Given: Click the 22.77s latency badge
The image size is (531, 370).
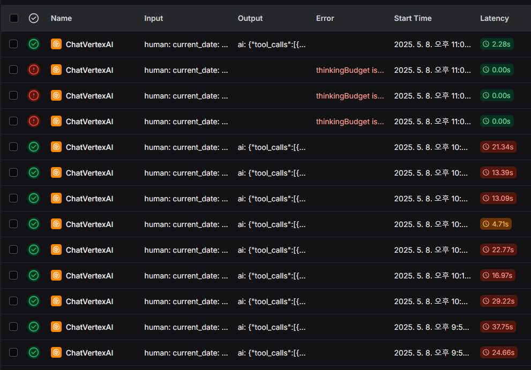Looking at the screenshot, I should [498, 250].
